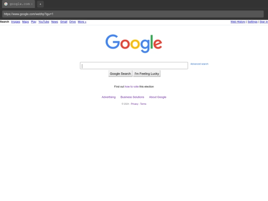Open the Advanced search link

(200, 64)
